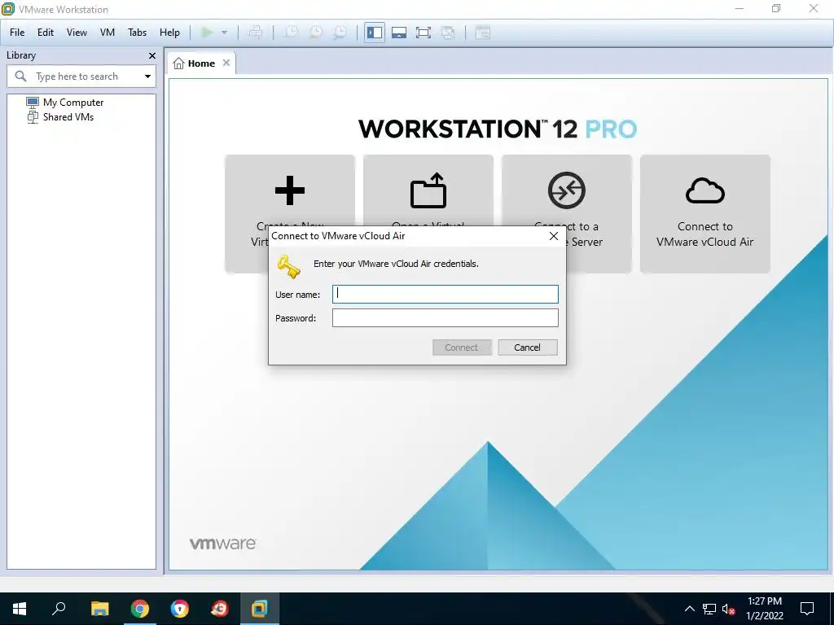Click the taskbar search icon
The height and width of the screenshot is (625, 834).
coord(59,609)
